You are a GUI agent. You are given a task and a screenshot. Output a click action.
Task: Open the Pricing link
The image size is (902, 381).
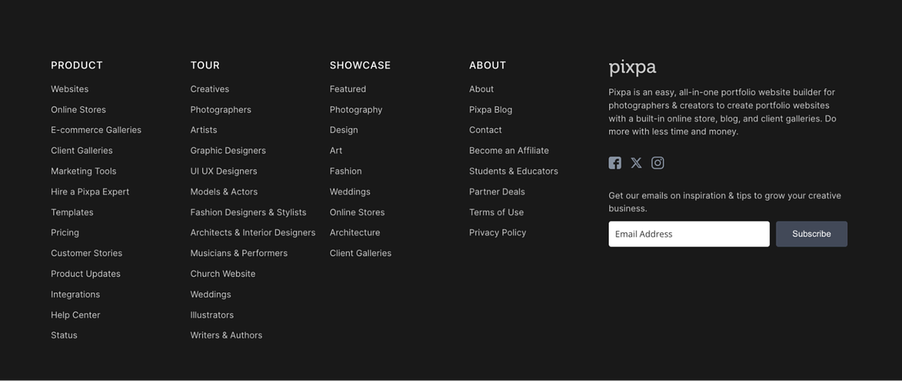pyautogui.click(x=65, y=233)
